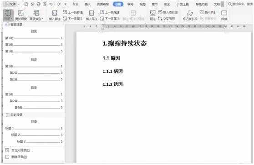Click 交叉引用 cross-reference
The width and height of the screenshot is (254, 165).
tap(167, 19)
